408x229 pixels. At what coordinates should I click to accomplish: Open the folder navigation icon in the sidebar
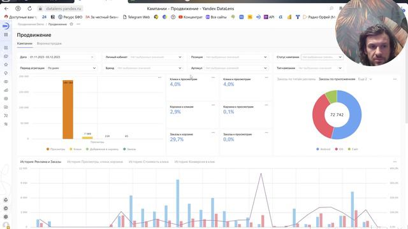tap(6, 56)
